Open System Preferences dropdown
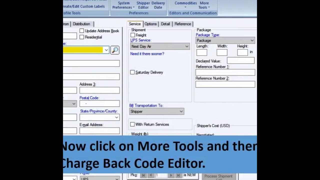This screenshot has width=320, height=180. coord(123,5)
